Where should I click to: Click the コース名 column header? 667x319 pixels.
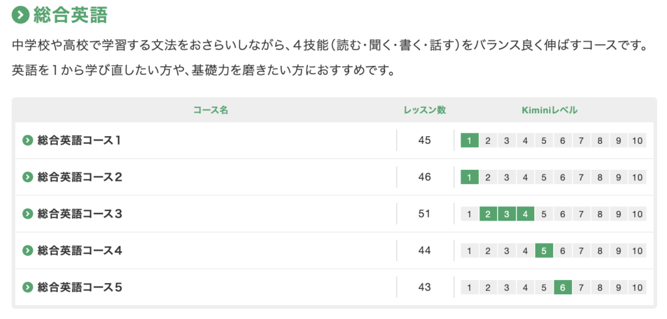click(x=210, y=110)
